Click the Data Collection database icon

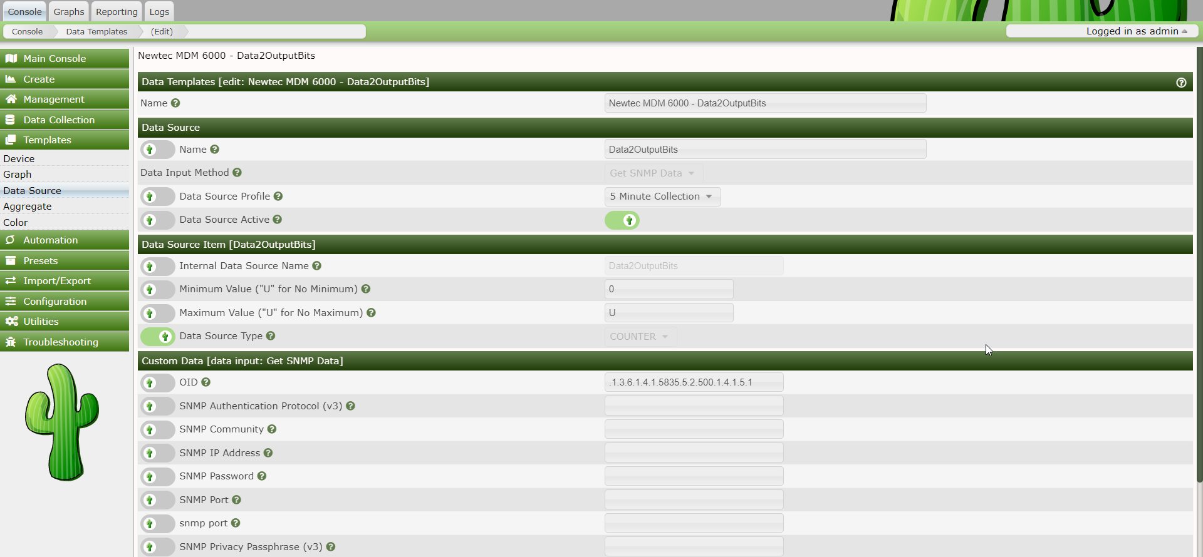click(x=11, y=120)
